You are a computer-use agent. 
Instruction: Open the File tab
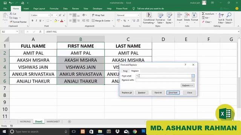(5, 9)
